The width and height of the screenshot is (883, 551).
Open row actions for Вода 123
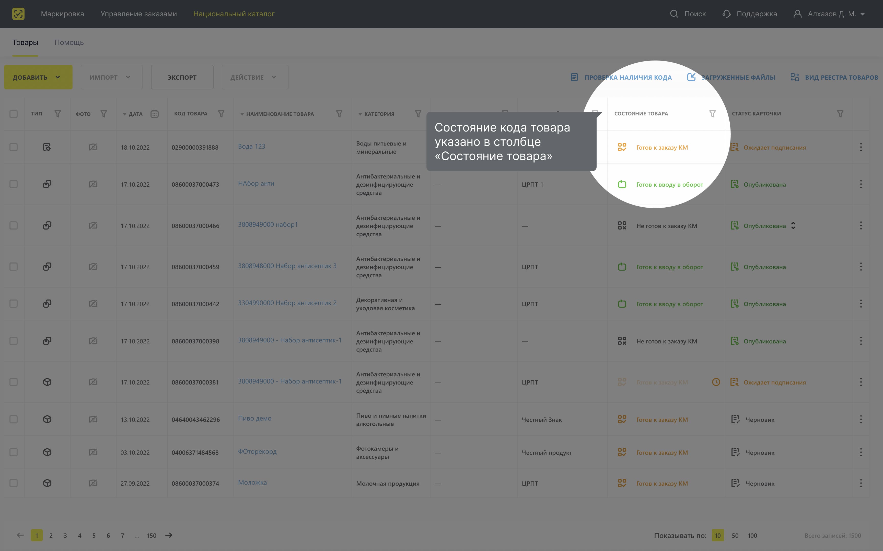coord(861,147)
